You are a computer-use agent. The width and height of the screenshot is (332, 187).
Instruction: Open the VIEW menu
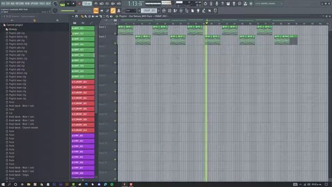27,4
